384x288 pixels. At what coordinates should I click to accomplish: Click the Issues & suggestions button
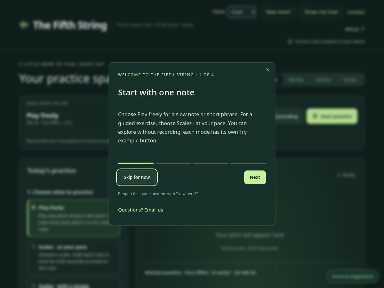[x=353, y=276]
